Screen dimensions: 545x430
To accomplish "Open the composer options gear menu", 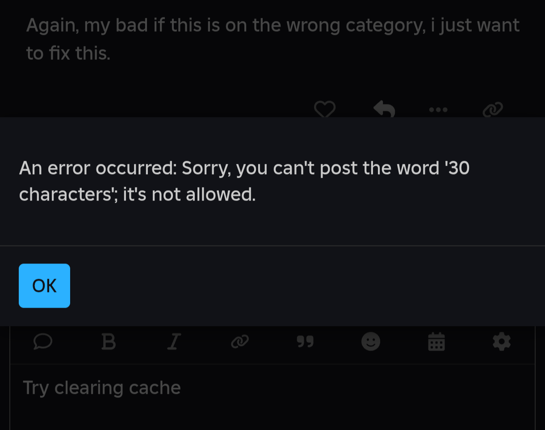I will tap(501, 342).
